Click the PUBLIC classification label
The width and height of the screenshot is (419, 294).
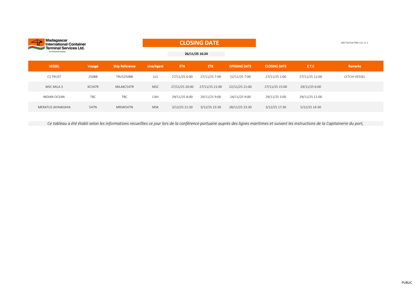tap(407, 283)
